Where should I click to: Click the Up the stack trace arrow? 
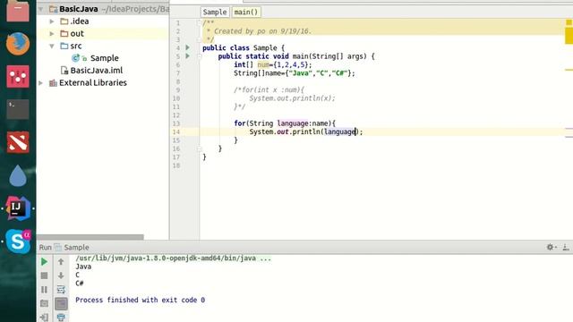[x=61, y=261]
